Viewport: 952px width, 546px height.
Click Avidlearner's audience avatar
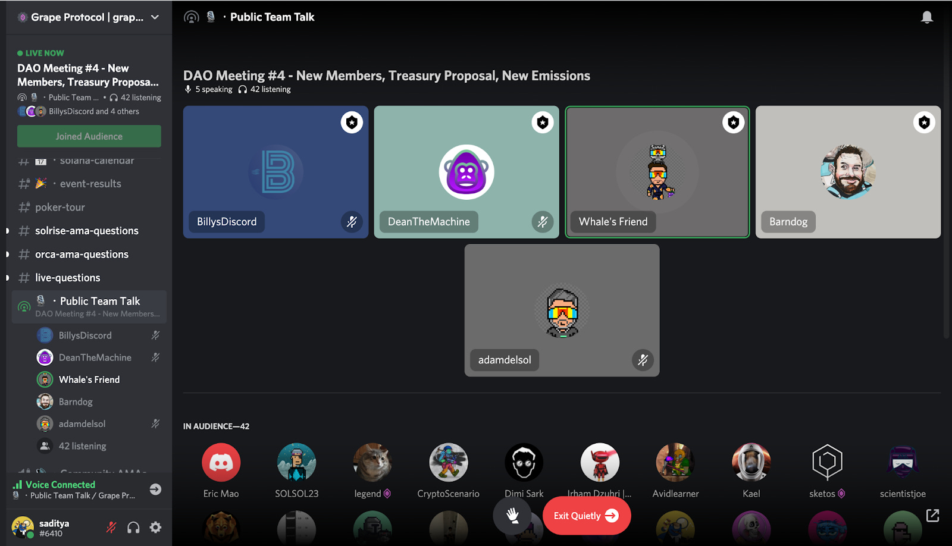(x=675, y=462)
